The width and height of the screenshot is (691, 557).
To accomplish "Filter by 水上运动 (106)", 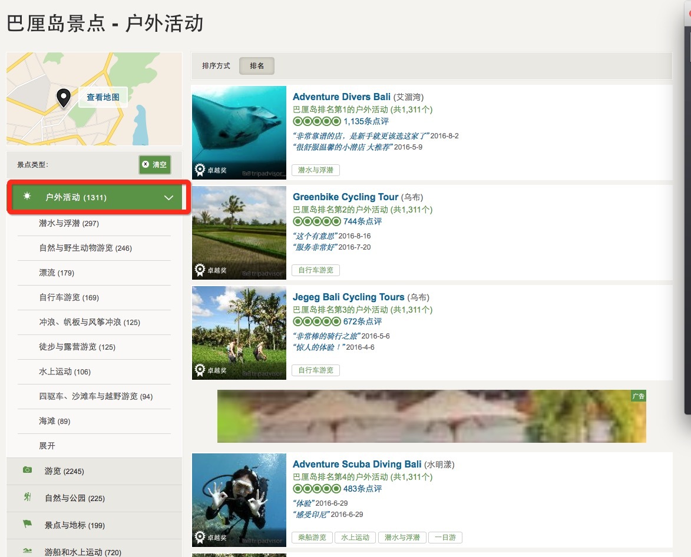I will tap(65, 371).
